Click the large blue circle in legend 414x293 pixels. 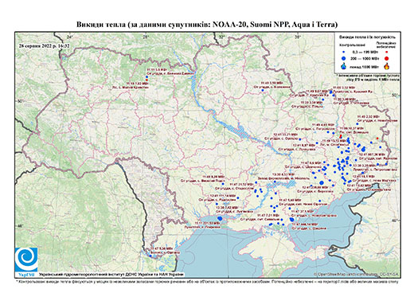(x=344, y=58)
